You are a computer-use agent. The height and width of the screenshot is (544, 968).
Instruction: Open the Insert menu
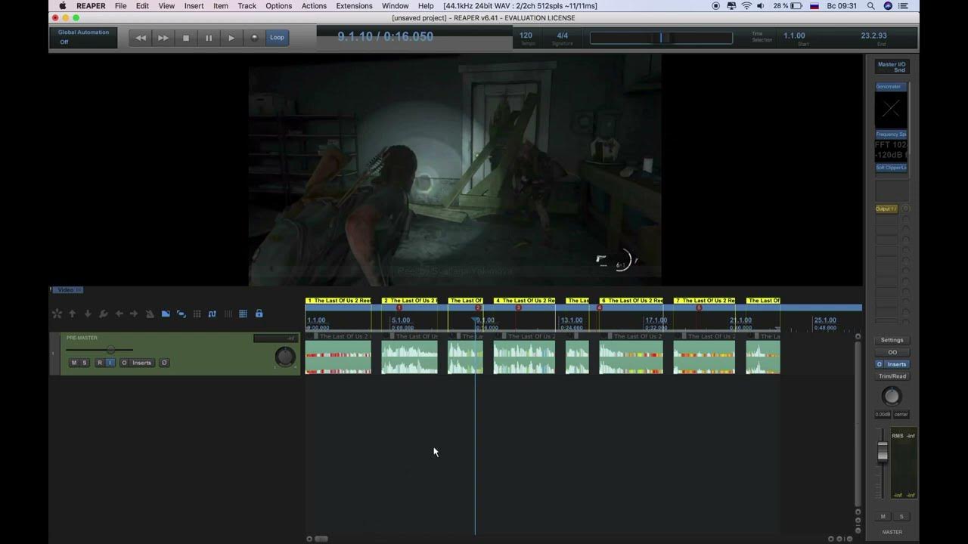point(194,6)
